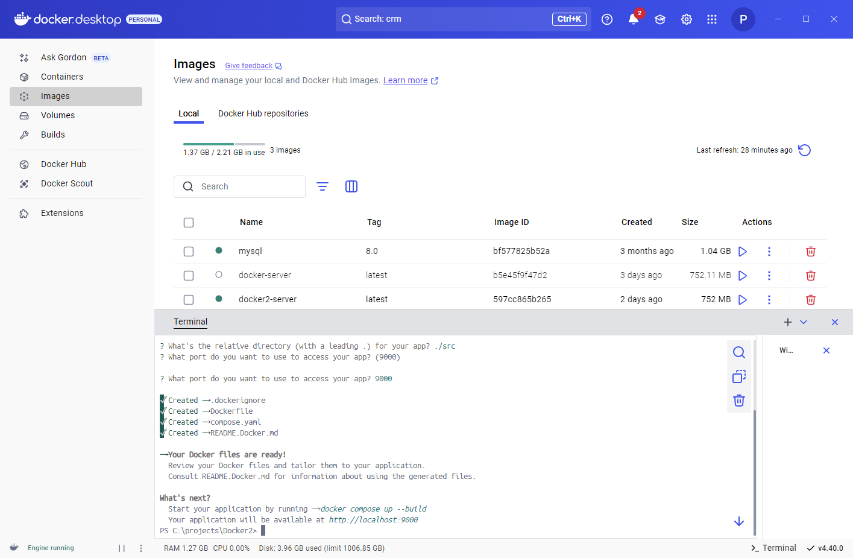Open docker2-server row more actions menu
Screen dimensions: 853x558
[x=769, y=300]
